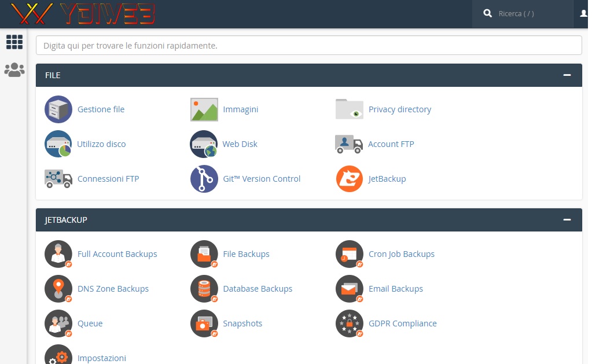Click the function quick-find search field
The width and height of the screenshot is (592, 364).
coord(308,45)
